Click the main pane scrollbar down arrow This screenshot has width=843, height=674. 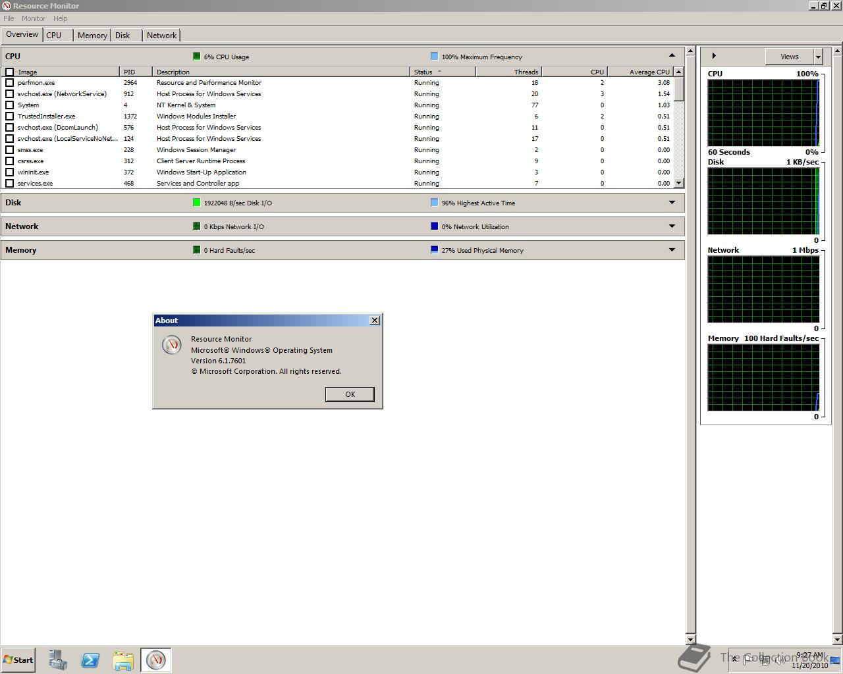pos(690,639)
